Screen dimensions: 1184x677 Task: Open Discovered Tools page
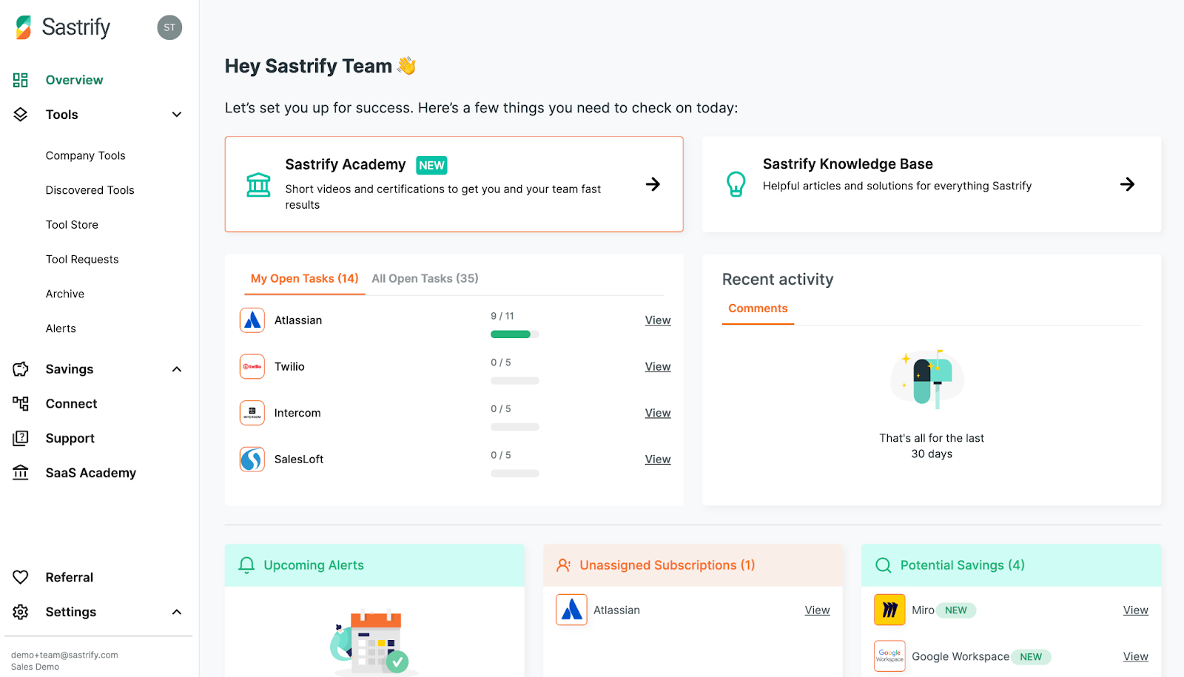click(90, 190)
